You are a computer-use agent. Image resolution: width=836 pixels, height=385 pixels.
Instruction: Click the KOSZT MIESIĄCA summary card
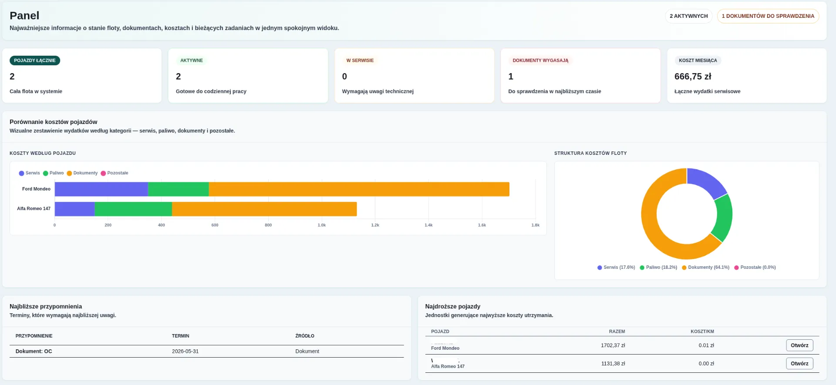747,76
